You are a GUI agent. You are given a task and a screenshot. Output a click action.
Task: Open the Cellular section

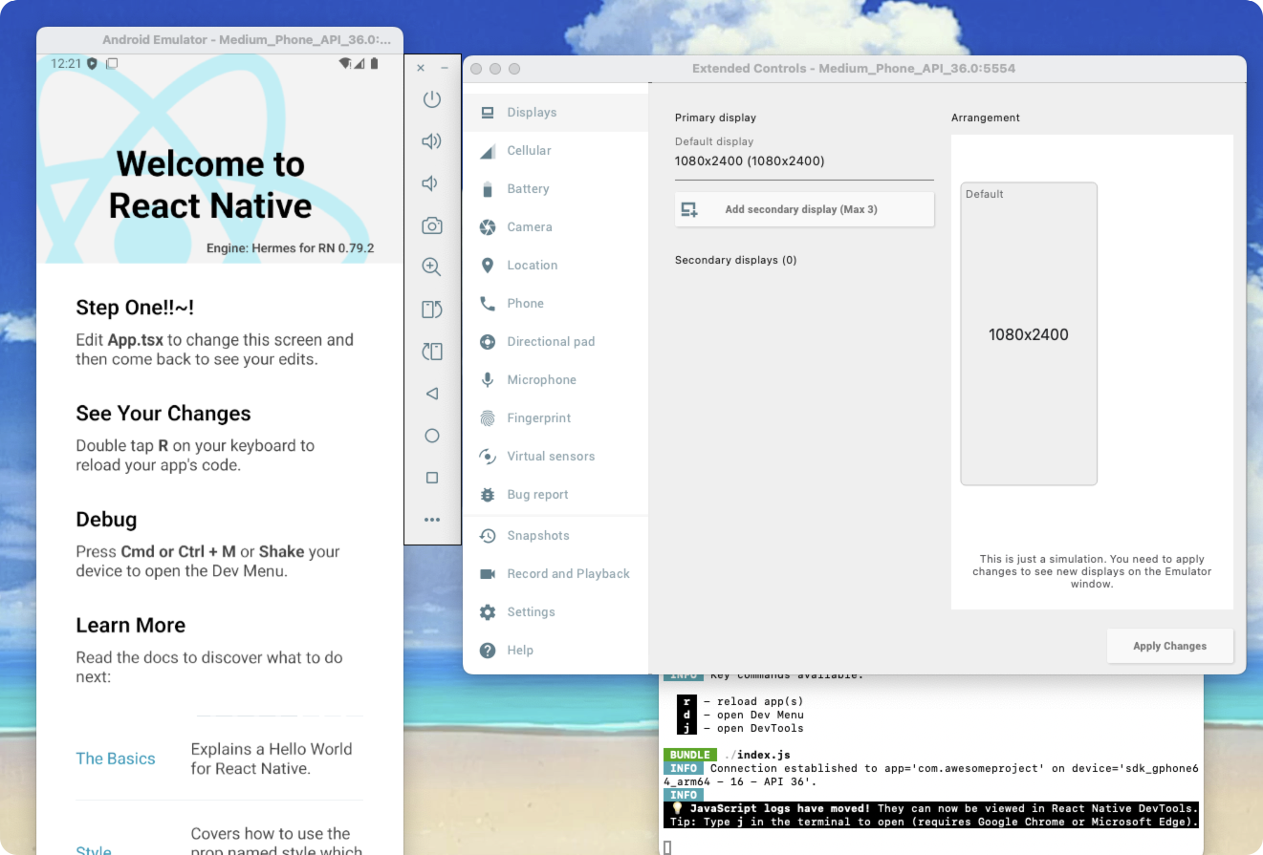click(529, 151)
